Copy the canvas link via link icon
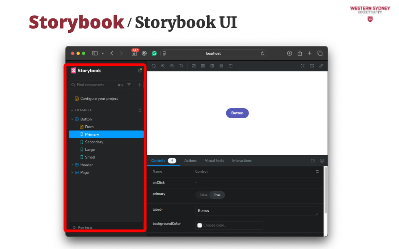 click(x=321, y=66)
